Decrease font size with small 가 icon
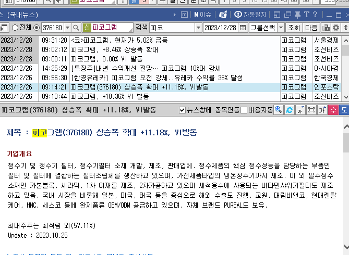Image resolution: width=349 pixels, height=255 pixels. pyautogui.click(x=300, y=110)
